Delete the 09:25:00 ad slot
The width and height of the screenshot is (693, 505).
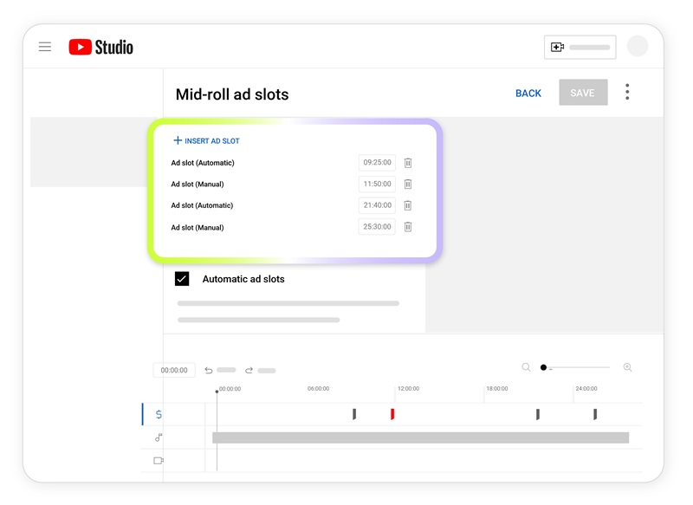[x=407, y=162]
